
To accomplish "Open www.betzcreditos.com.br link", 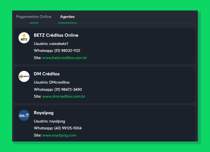I will pyautogui.click(x=65, y=58).
